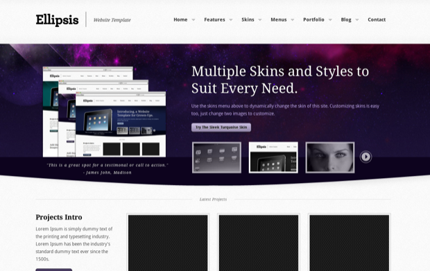The width and height of the screenshot is (430, 271).
Task: Click the slider play arrow icon
Action: [x=365, y=157]
